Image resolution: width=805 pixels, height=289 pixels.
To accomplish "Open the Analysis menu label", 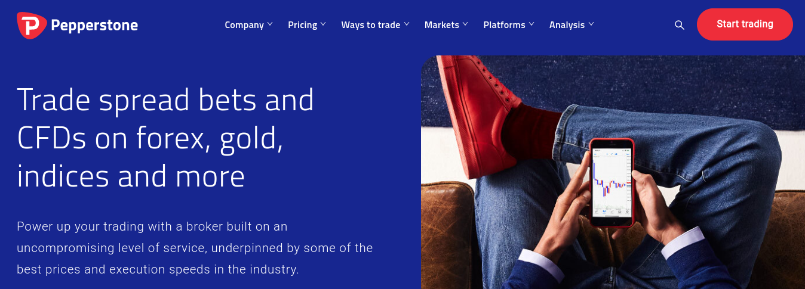I will 567,25.
